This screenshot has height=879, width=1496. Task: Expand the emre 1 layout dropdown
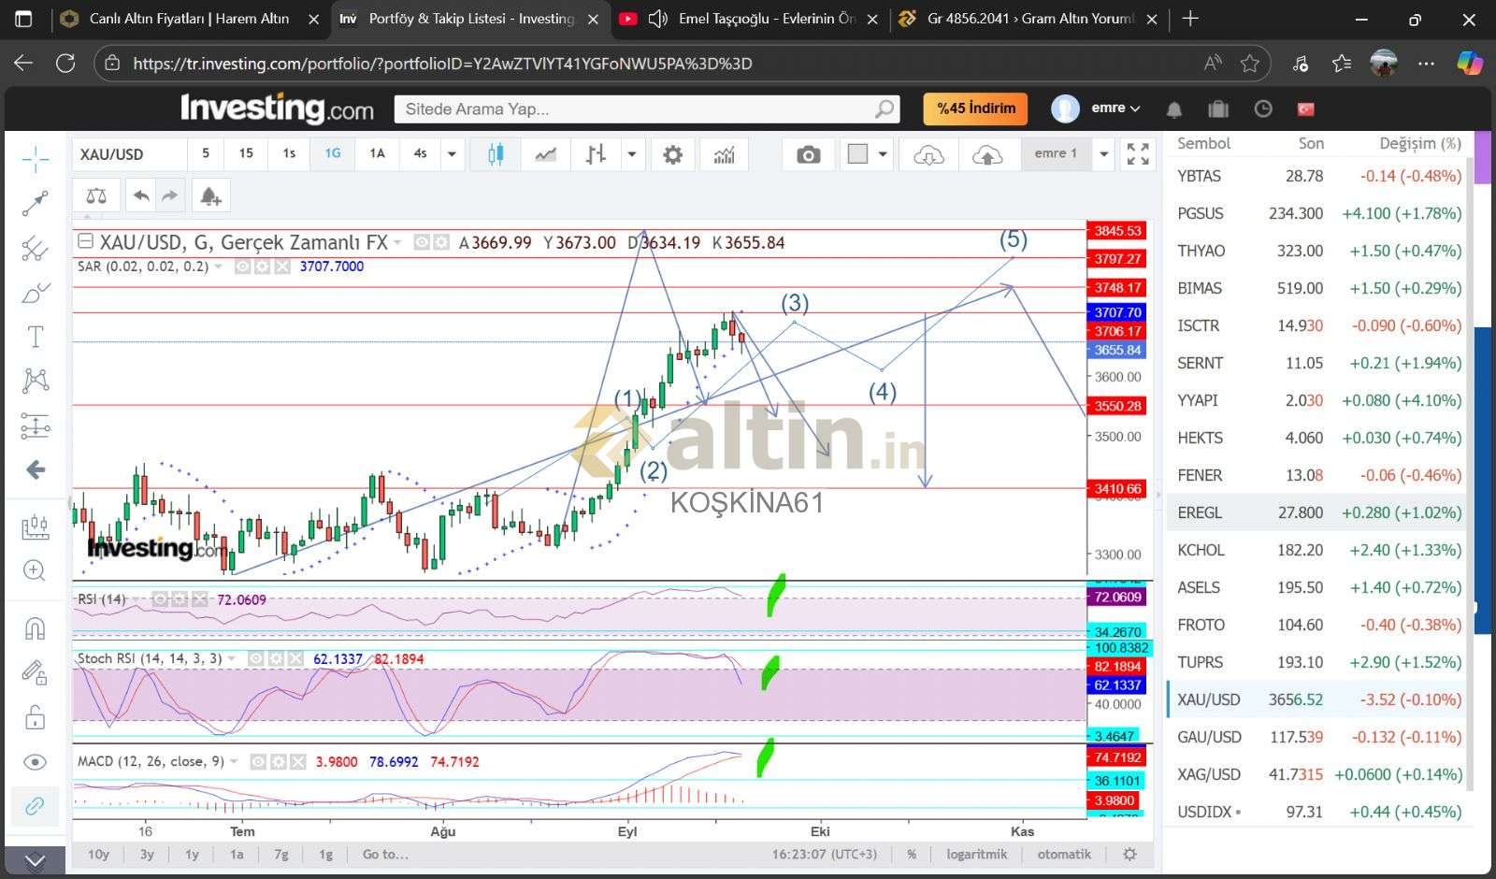[x=1104, y=154]
